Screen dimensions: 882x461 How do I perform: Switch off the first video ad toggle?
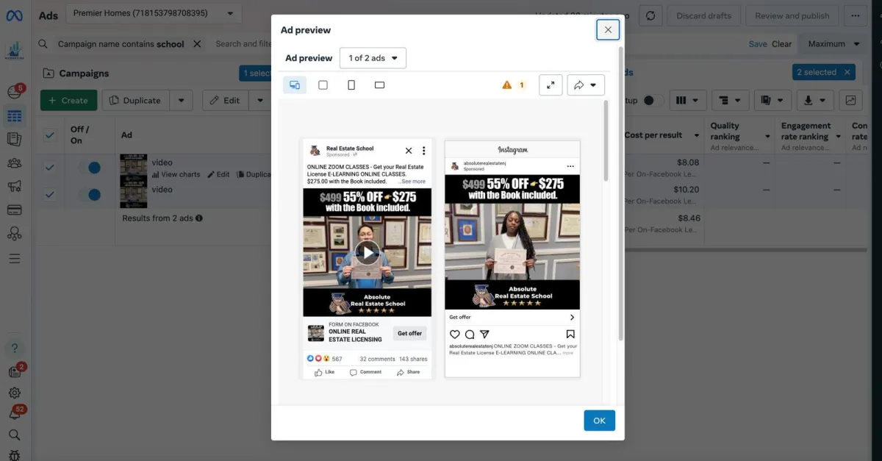(x=90, y=168)
